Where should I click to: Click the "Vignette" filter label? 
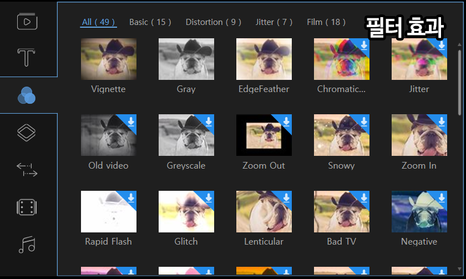109,89
